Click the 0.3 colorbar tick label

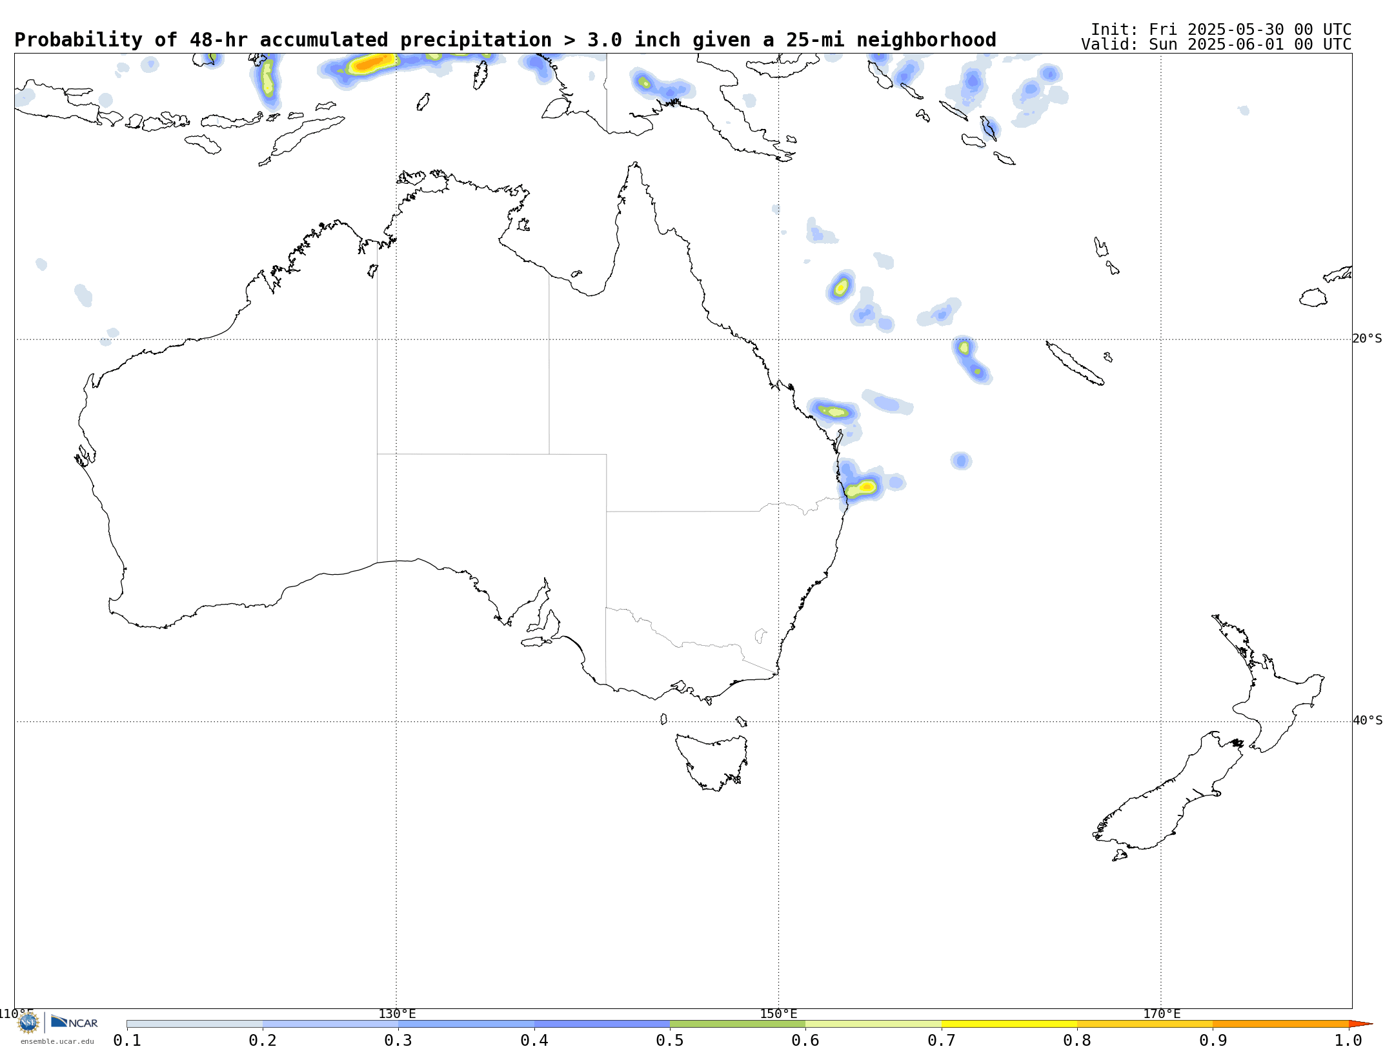tap(398, 1041)
